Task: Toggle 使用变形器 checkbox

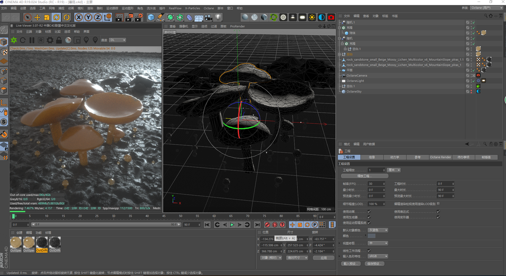Action: coord(438,217)
